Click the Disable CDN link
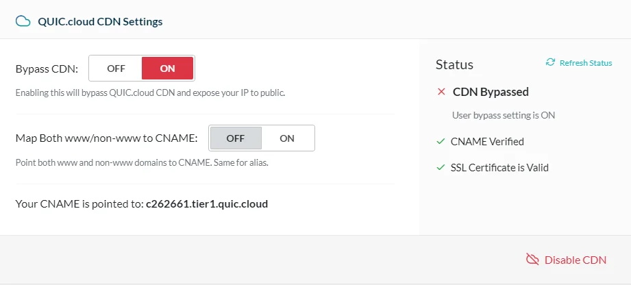The width and height of the screenshot is (631, 285). [x=575, y=260]
